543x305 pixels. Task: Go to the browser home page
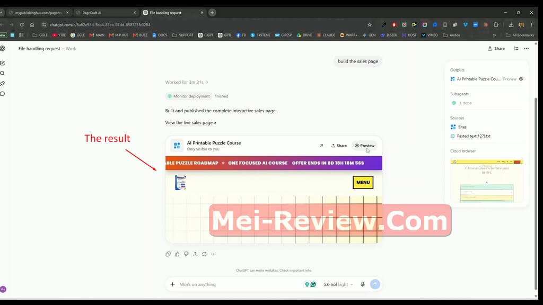[x=32, y=24]
